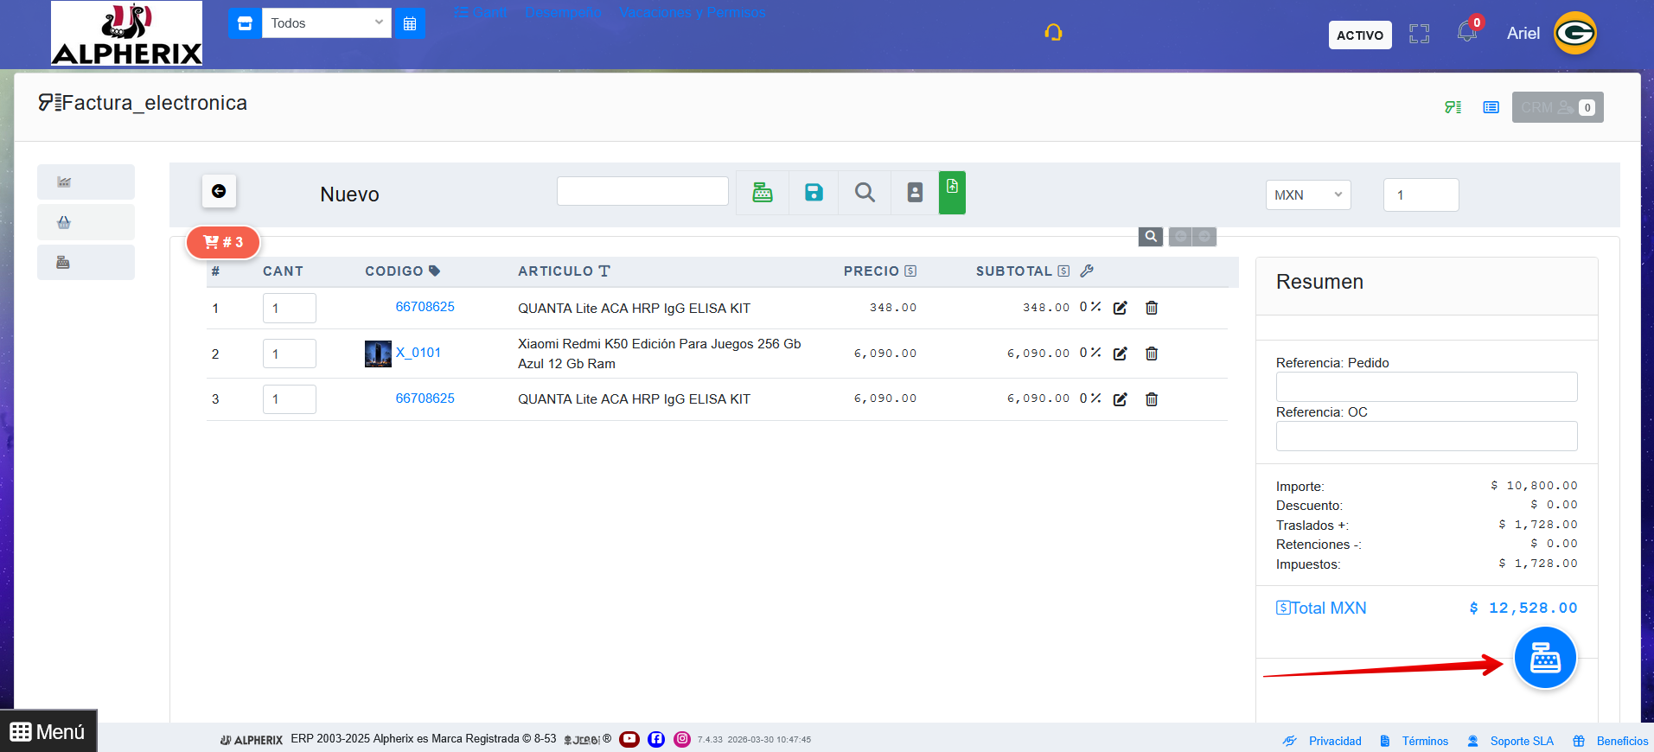The height and width of the screenshot is (752, 1654).
Task: Click the blue save disk icon
Action: pos(814,193)
